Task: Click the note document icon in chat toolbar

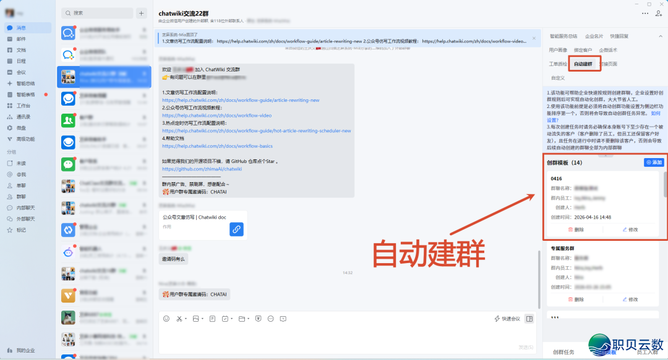Action: click(212, 319)
